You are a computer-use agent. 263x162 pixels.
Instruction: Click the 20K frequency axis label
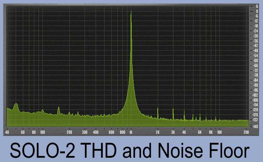click(246, 132)
